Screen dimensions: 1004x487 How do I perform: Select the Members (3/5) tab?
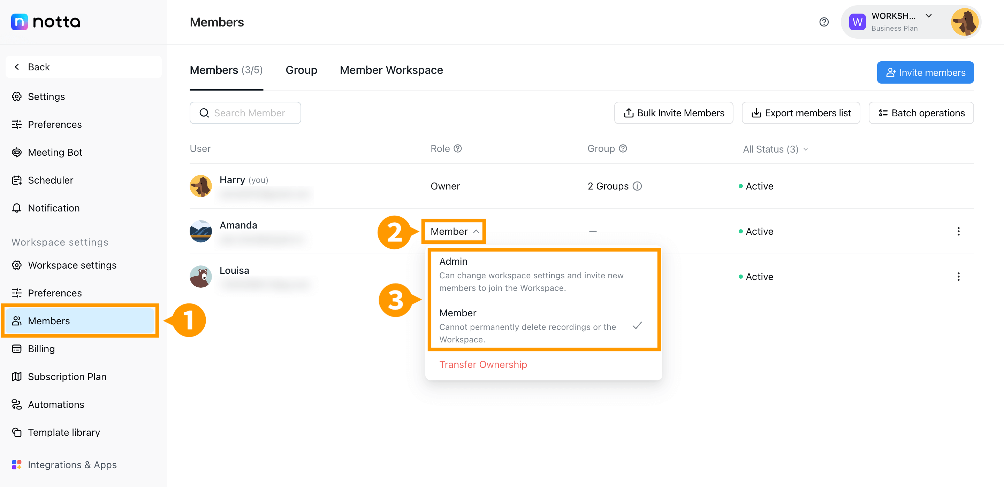point(226,70)
